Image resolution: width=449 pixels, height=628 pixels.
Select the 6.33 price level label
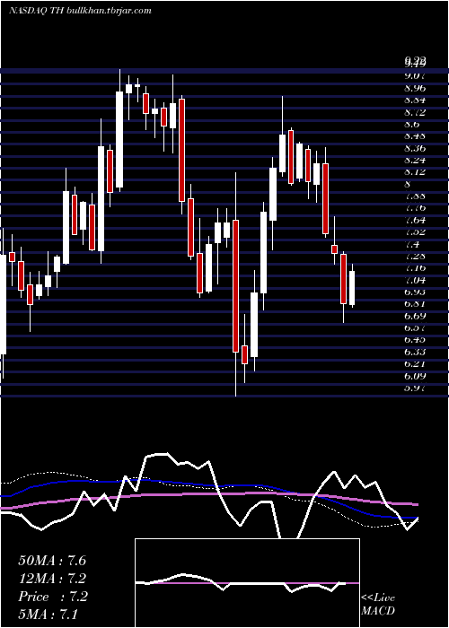tap(415, 352)
